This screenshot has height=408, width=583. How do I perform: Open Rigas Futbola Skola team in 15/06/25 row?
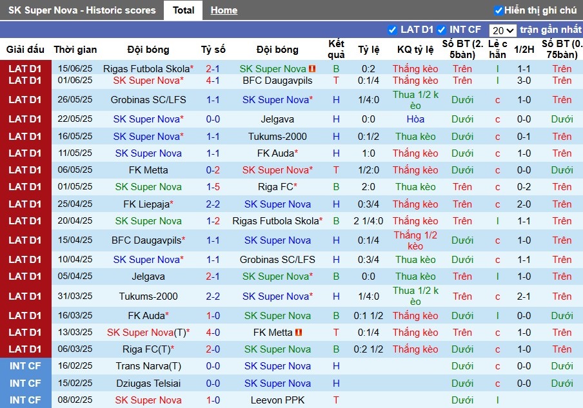[146, 69]
